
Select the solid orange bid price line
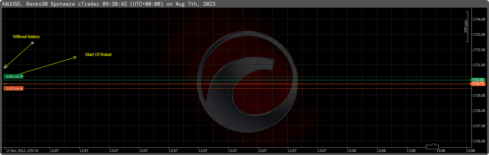236,83
